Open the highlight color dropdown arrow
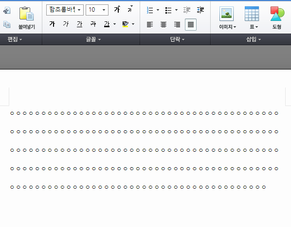Screen dimensions: 291x227 coord(133,24)
